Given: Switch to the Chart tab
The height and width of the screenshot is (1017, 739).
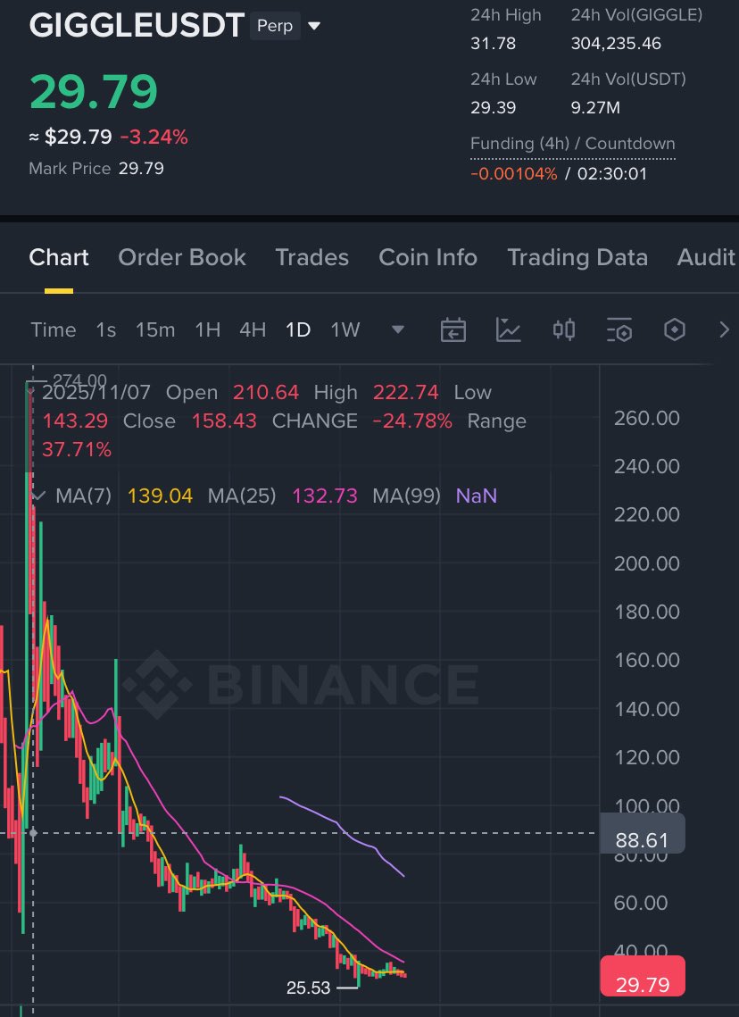Looking at the screenshot, I should (x=59, y=257).
